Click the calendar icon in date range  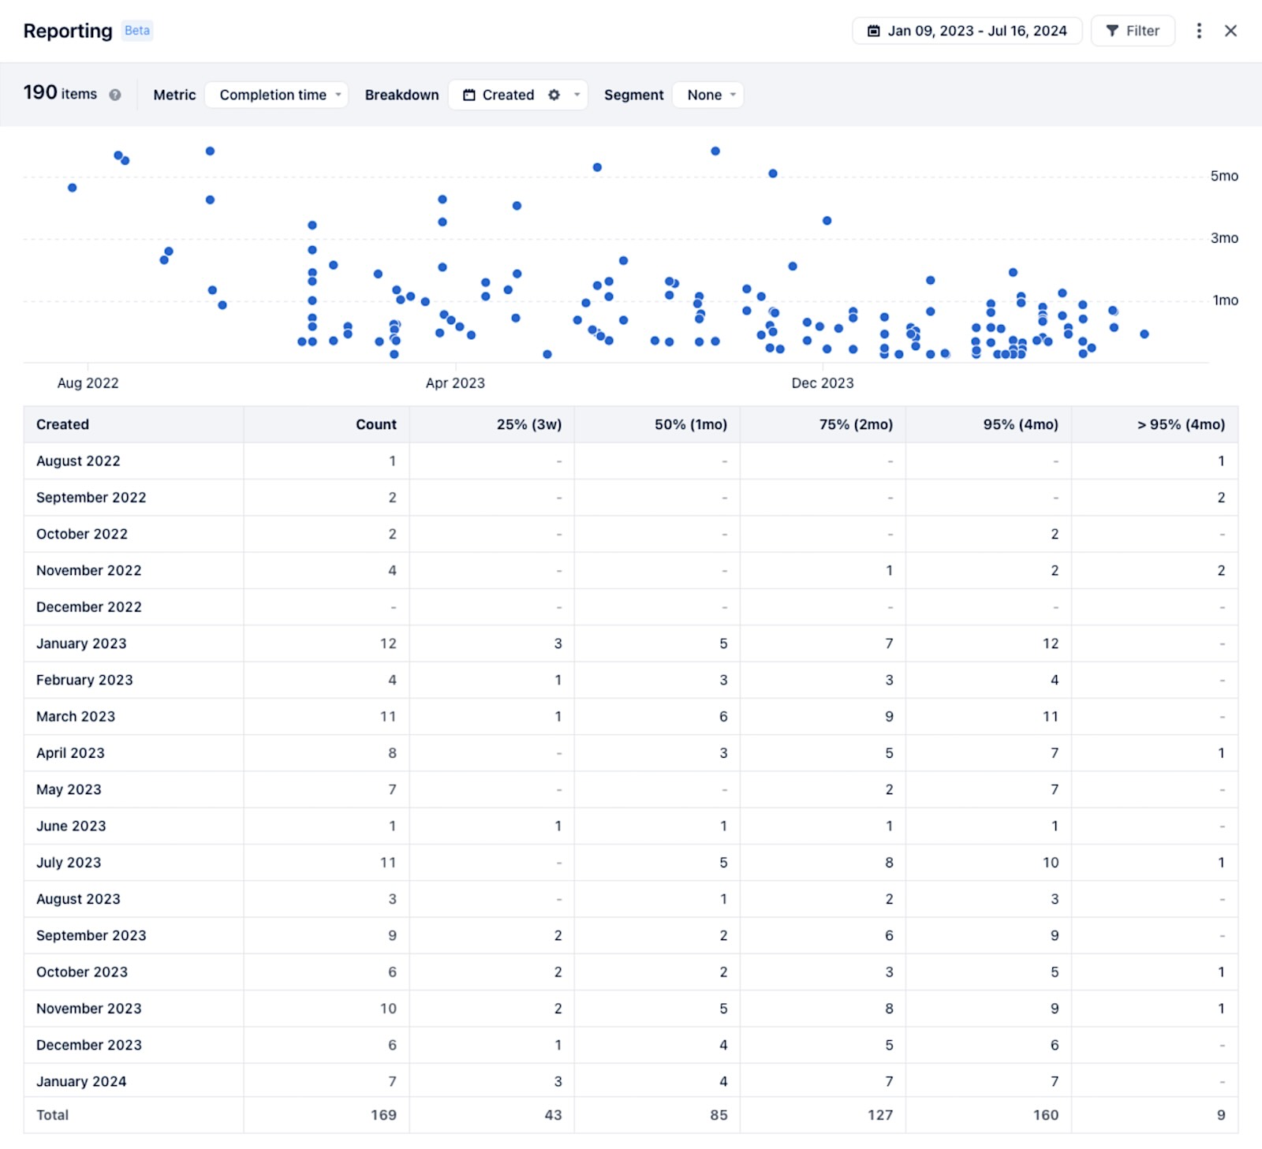click(873, 31)
